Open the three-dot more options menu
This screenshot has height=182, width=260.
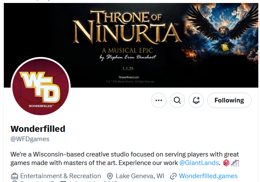pos(159,100)
